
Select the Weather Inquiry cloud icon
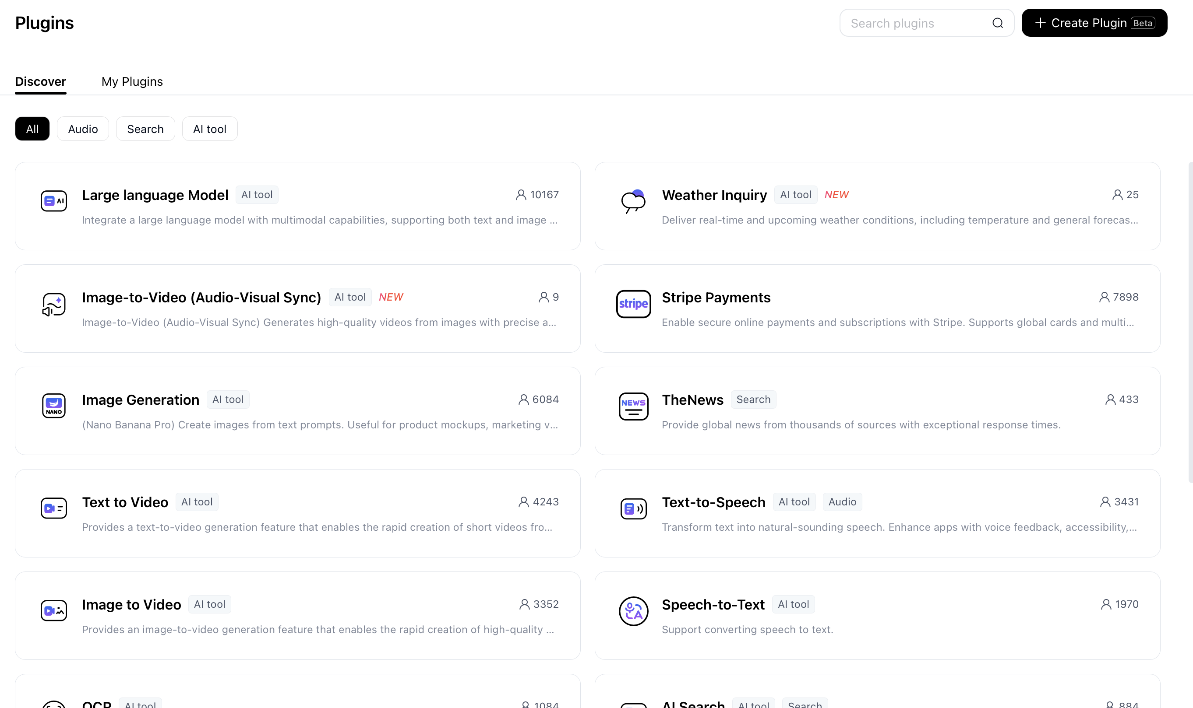tap(633, 201)
